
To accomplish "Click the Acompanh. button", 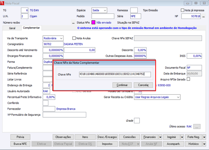I will [173, 144].
